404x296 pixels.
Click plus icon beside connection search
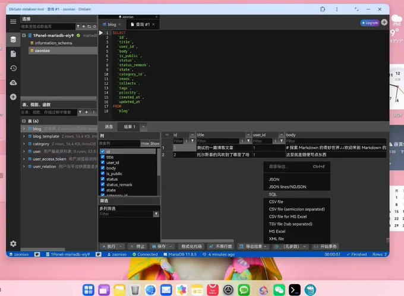point(84,26)
